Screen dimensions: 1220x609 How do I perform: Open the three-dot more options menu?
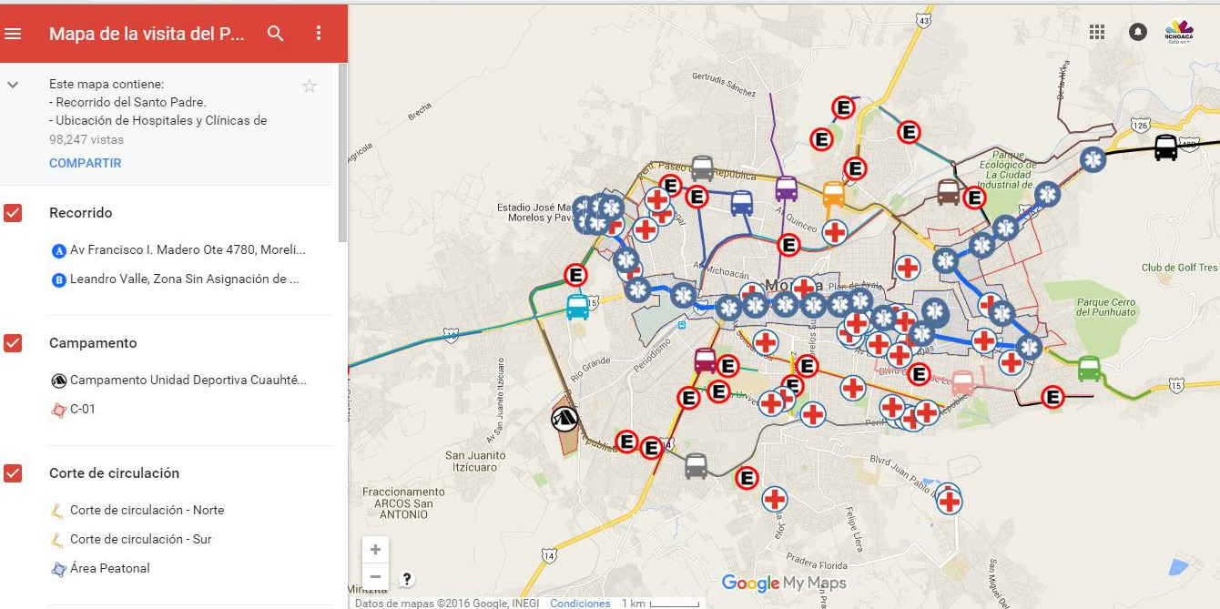(x=318, y=34)
